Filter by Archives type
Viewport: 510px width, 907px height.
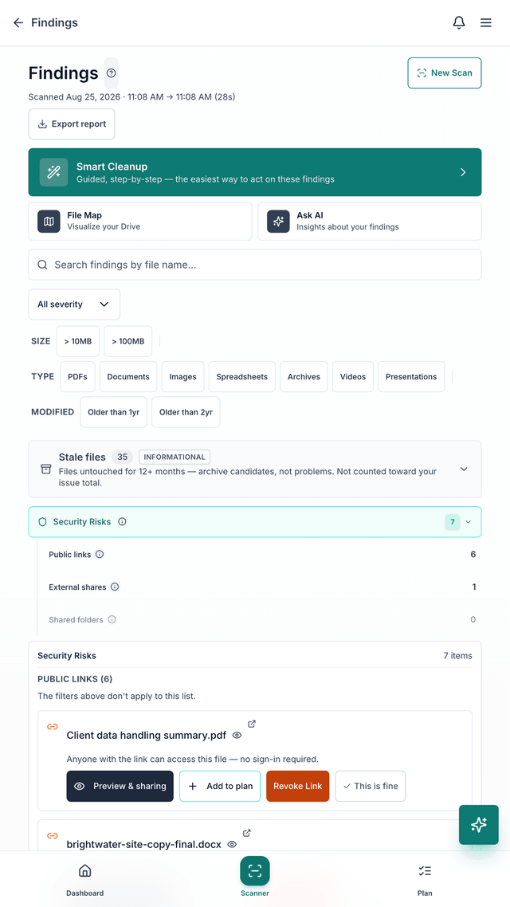click(x=304, y=376)
